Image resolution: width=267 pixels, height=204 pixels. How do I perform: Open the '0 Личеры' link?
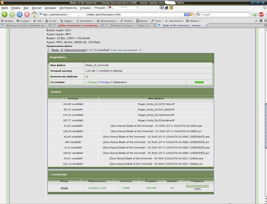pyautogui.click(x=104, y=82)
